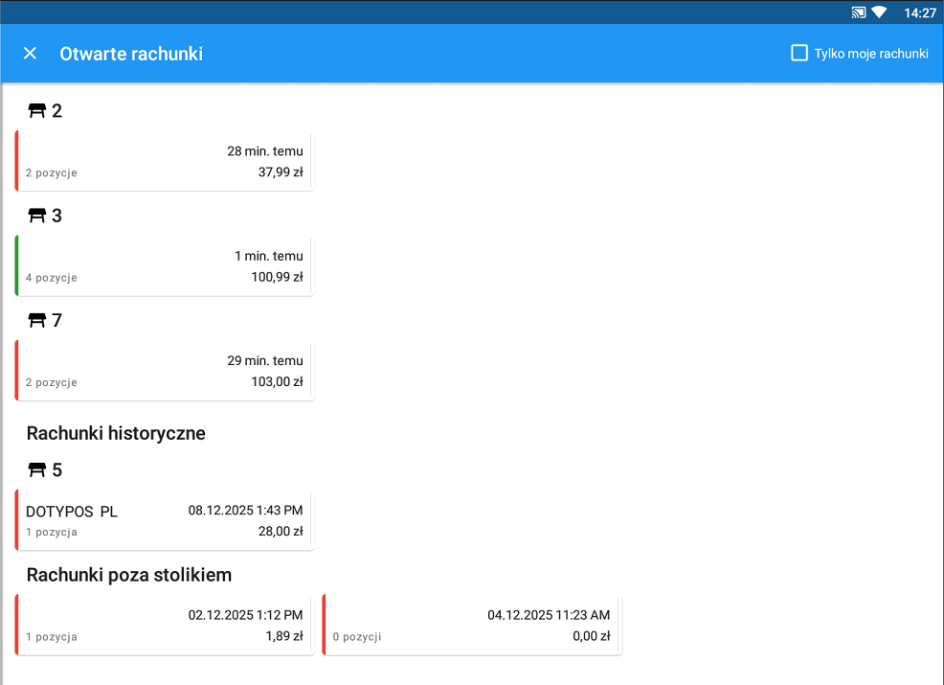The image size is (944, 685).
Task: Click the Otwarte rachunki title
Action: 131,54
